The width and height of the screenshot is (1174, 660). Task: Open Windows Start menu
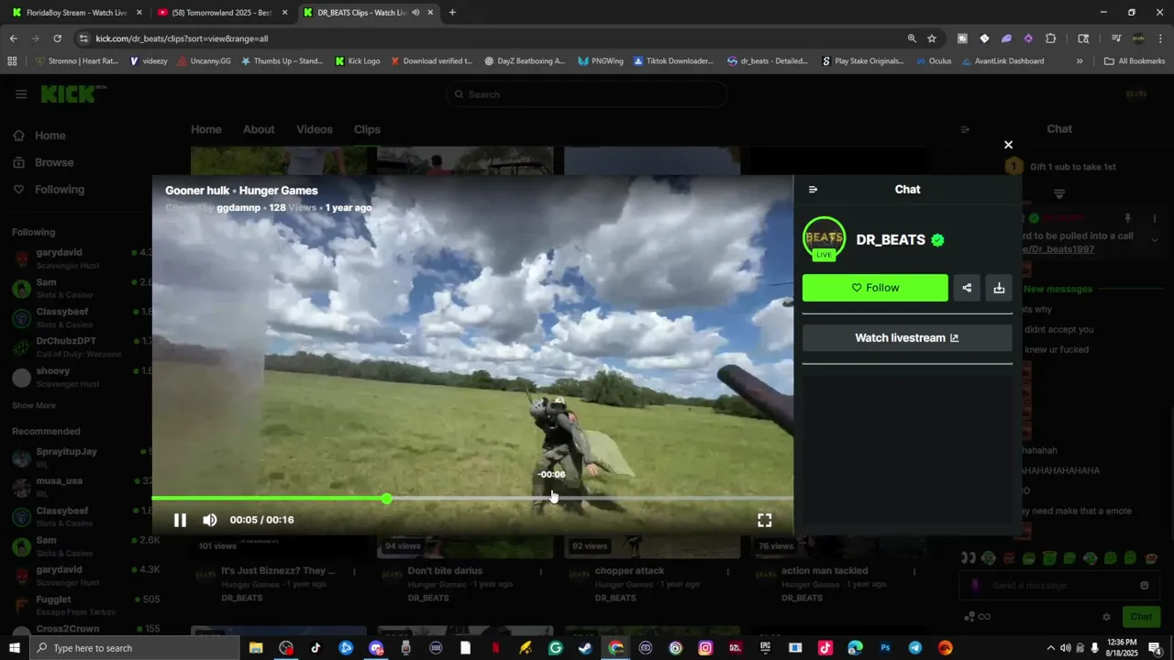(x=14, y=648)
